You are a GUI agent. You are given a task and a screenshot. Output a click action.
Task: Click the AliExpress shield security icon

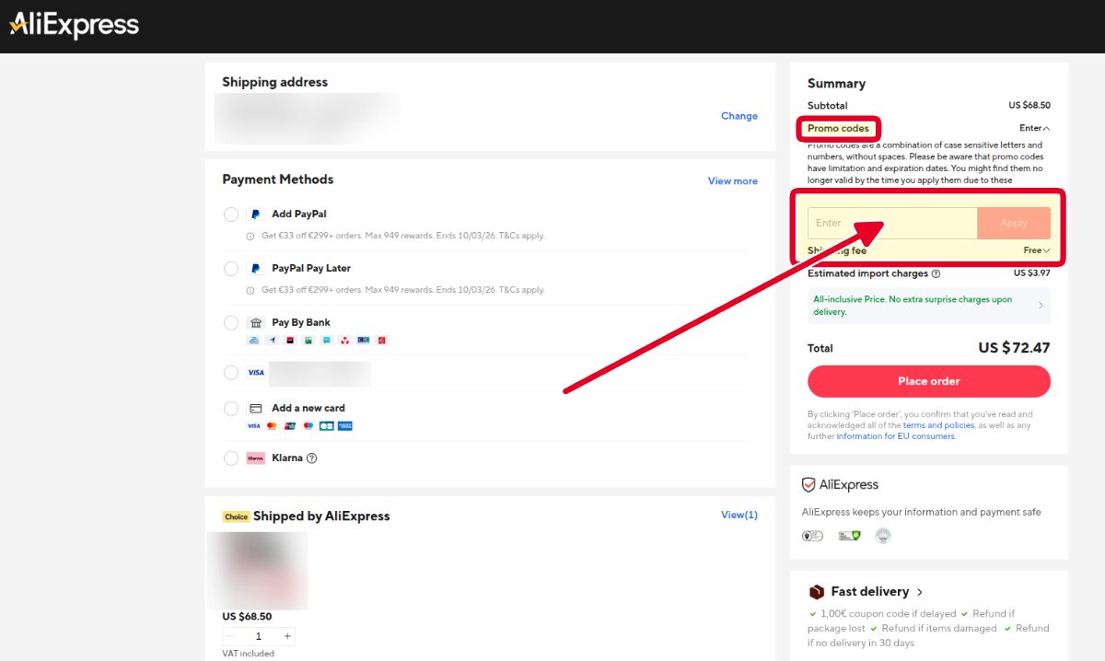pyautogui.click(x=809, y=485)
